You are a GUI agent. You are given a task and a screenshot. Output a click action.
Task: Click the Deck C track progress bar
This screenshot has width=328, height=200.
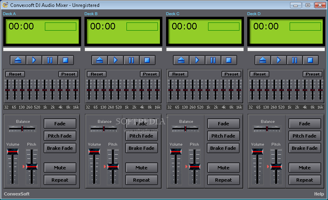[x=205, y=49]
